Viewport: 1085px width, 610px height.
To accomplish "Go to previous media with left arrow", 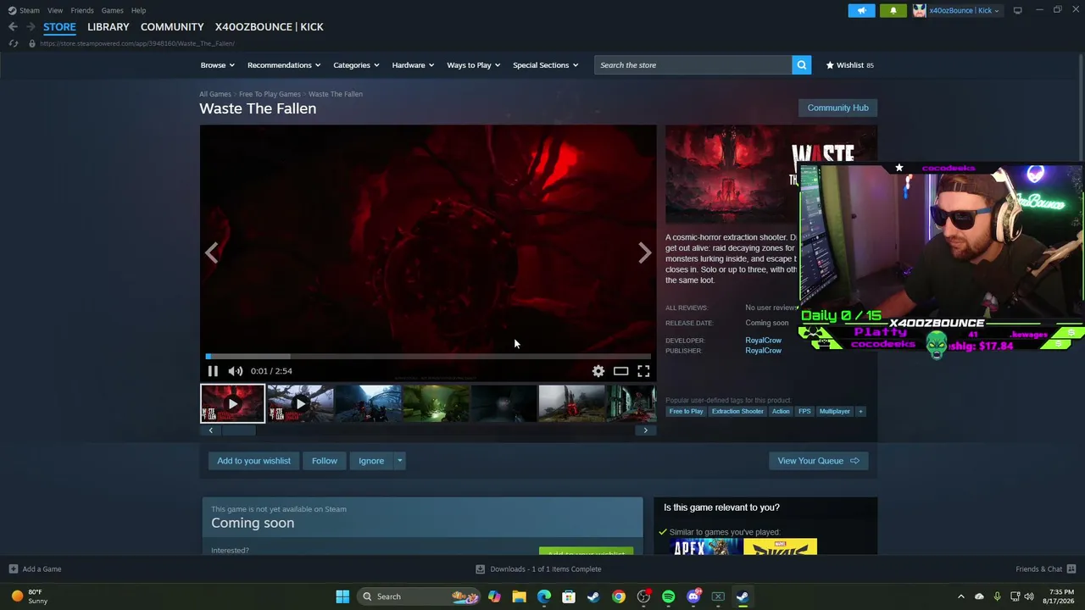I will tap(211, 252).
